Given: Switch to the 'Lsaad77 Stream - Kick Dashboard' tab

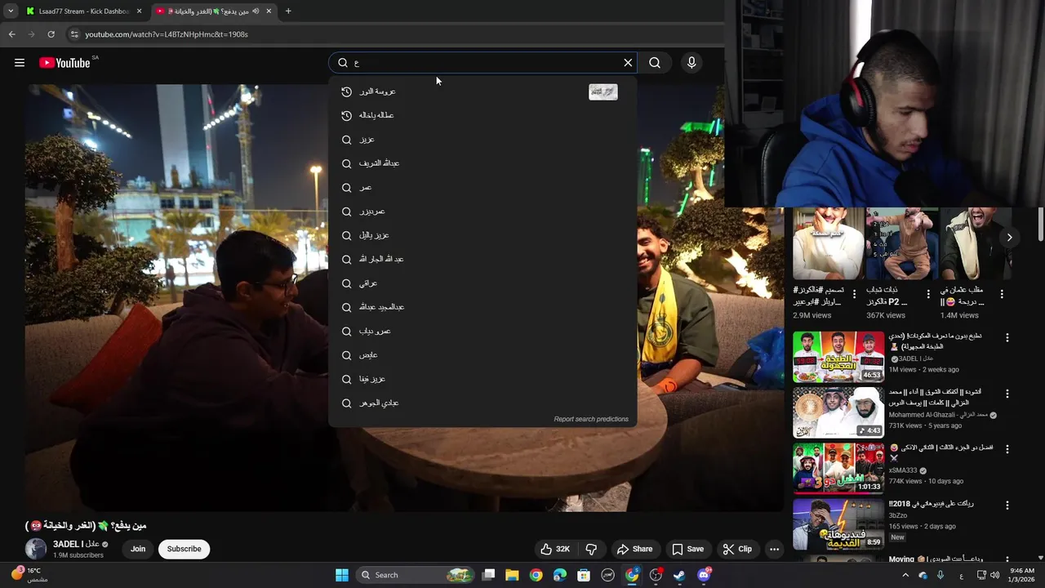Looking at the screenshot, I should point(84,11).
